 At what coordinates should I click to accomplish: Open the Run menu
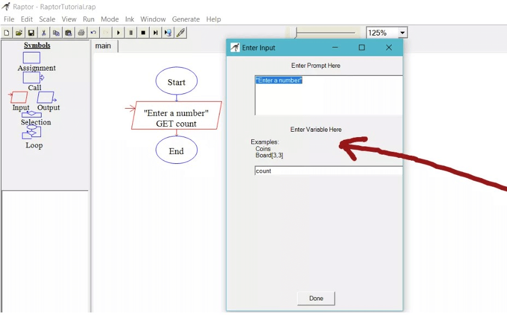89,20
